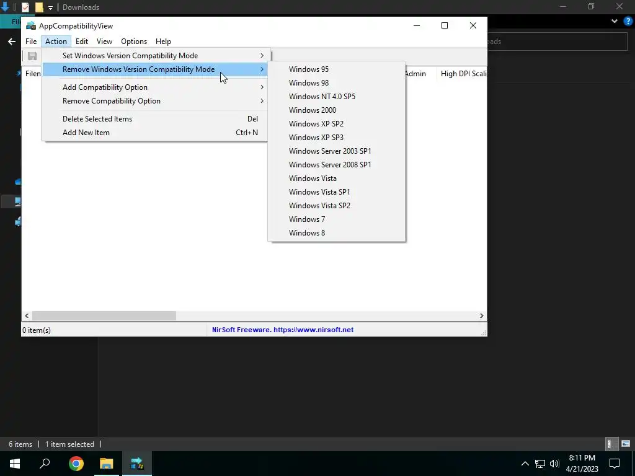Open File Explorer from taskbar
Image resolution: width=635 pixels, height=476 pixels.
[107, 464]
